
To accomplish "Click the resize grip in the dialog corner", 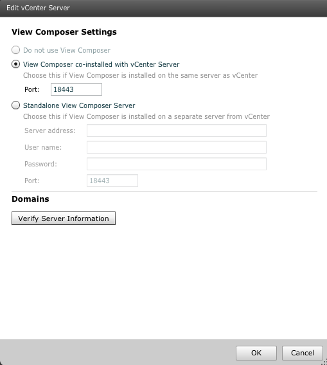I will (x=324, y=362).
